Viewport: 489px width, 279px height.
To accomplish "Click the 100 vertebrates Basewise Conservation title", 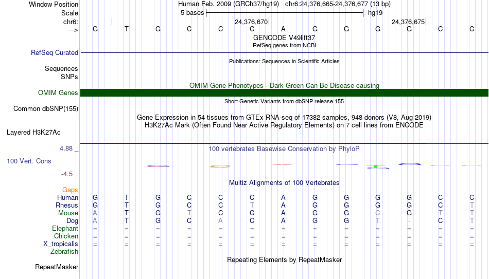I will (x=284, y=149).
